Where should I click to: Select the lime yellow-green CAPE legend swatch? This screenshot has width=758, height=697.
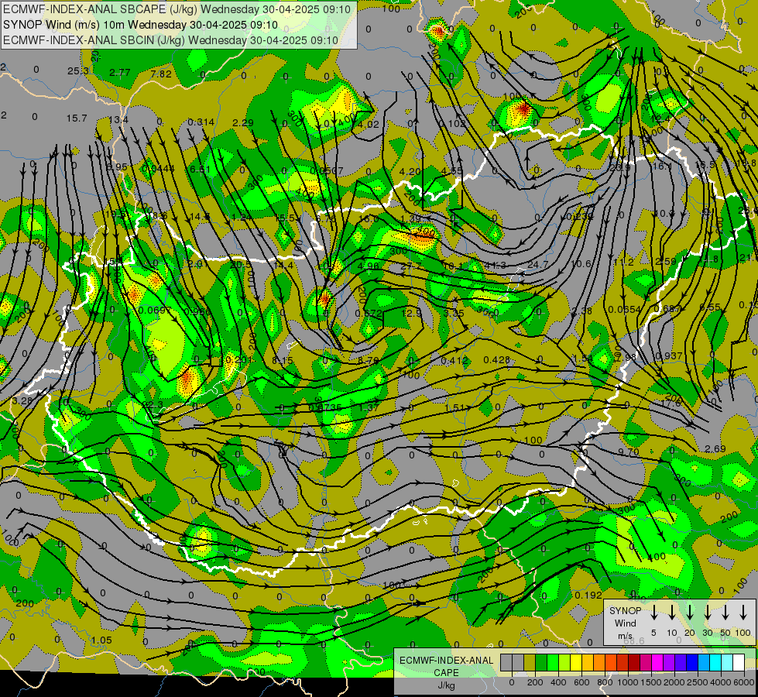pyautogui.click(x=564, y=663)
